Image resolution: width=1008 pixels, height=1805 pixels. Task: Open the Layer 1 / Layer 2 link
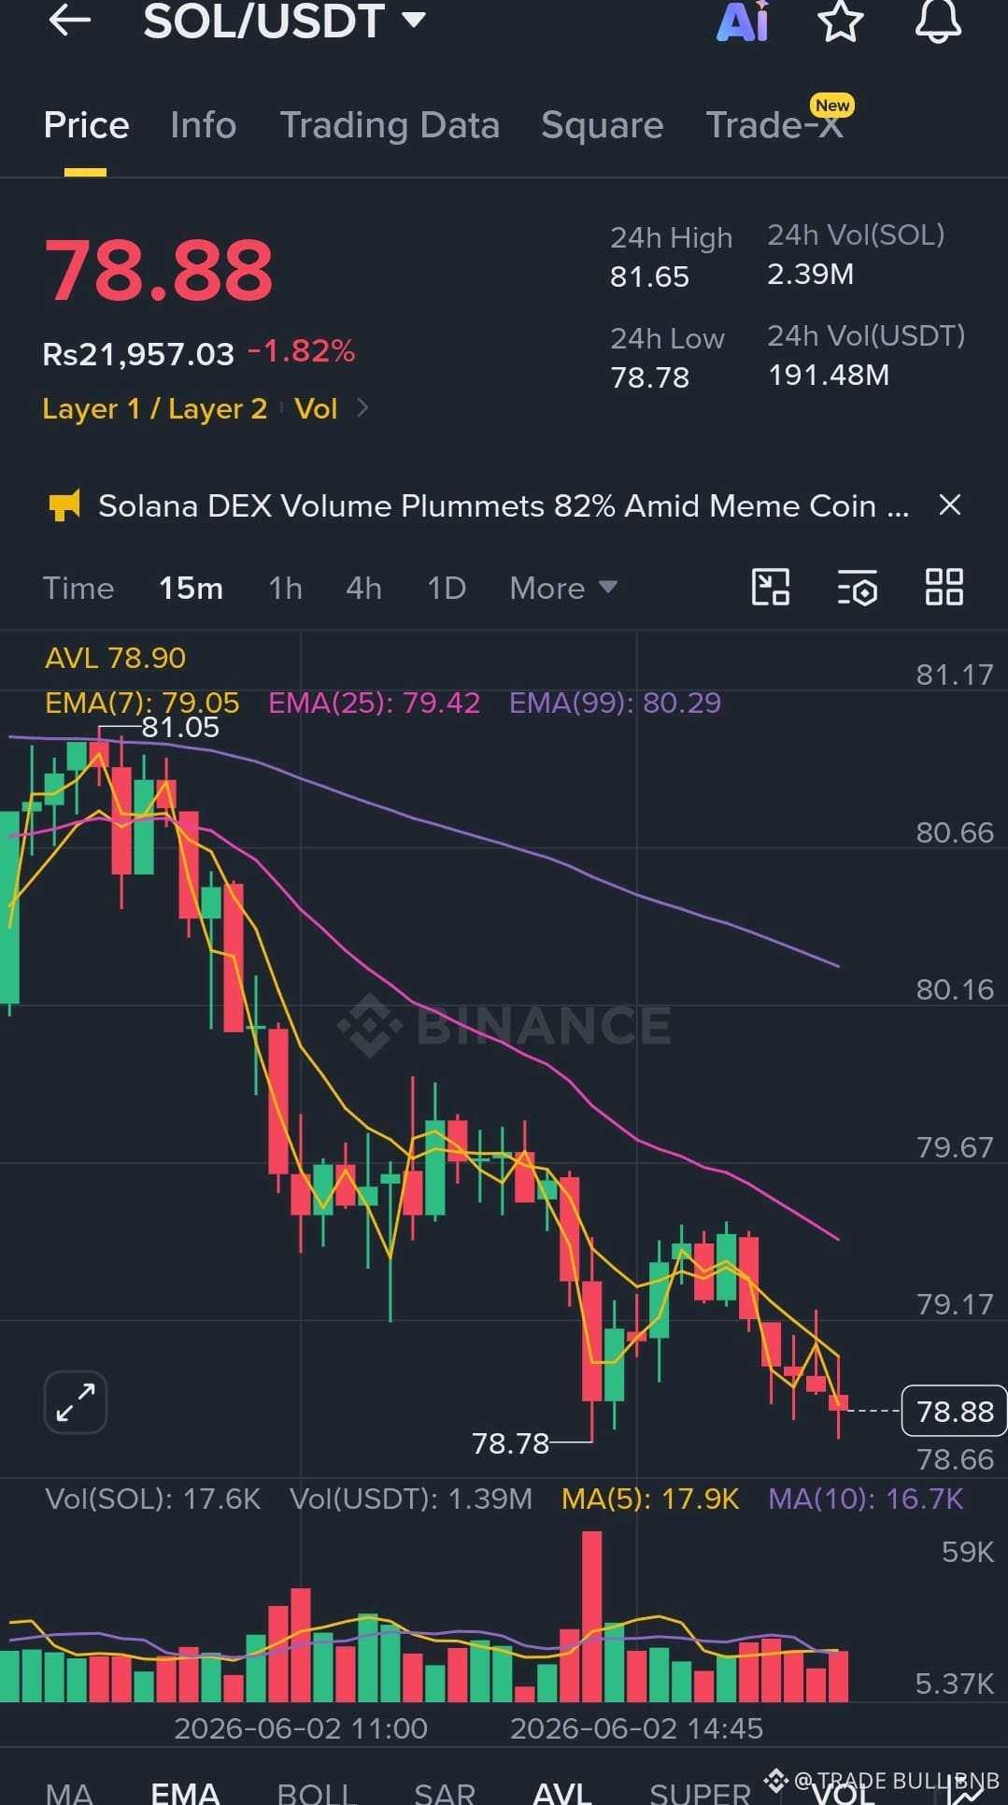tap(155, 408)
